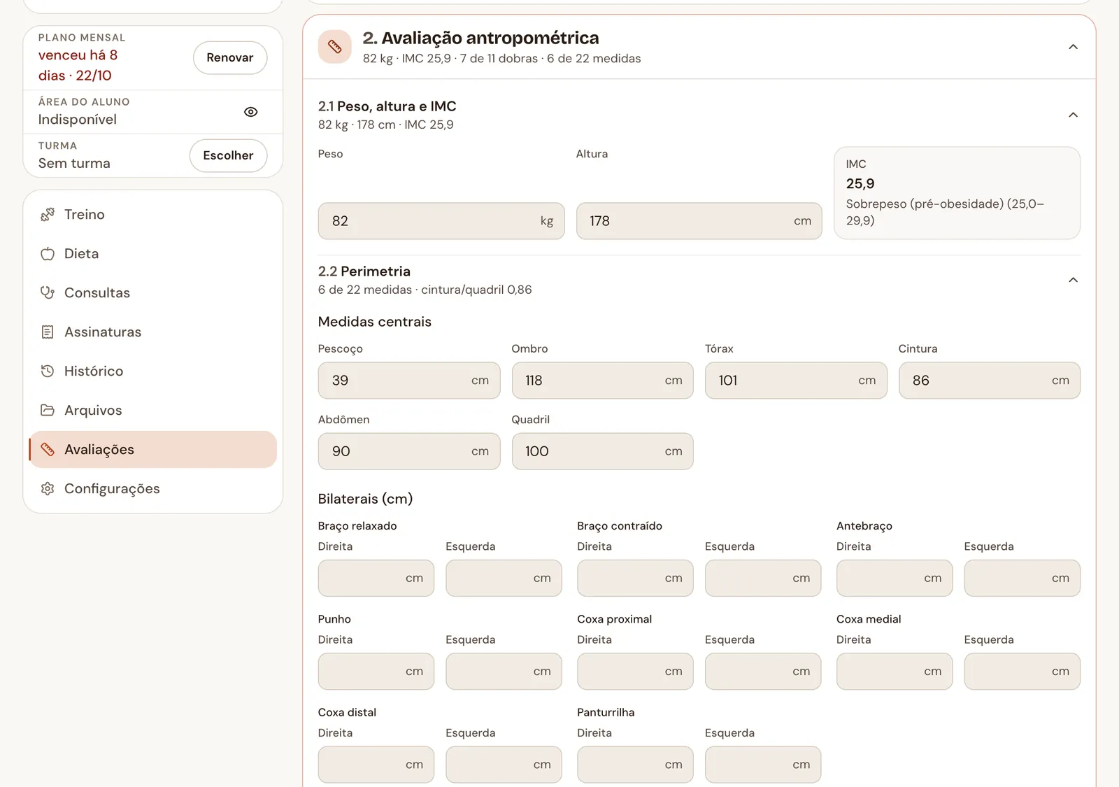Collapse the Avaliação antropométrica section
Viewport: 1119px width, 787px height.
tap(1073, 47)
